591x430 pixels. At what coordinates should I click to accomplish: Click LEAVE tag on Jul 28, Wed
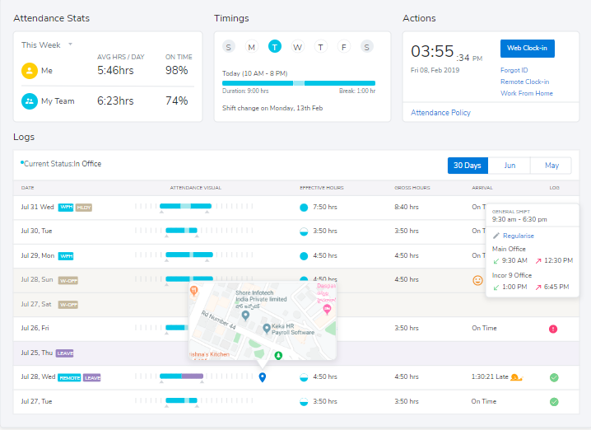(x=91, y=377)
